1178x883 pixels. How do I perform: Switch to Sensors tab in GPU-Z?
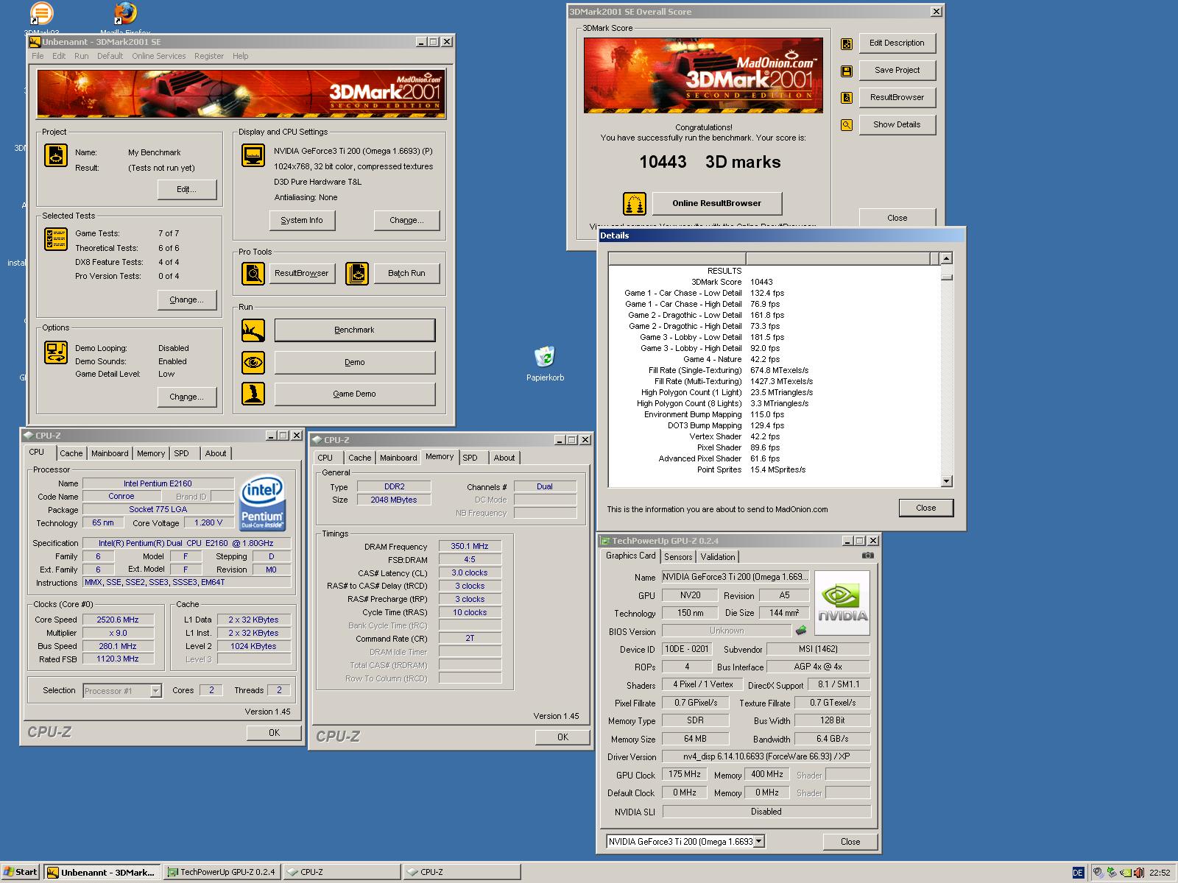678,557
